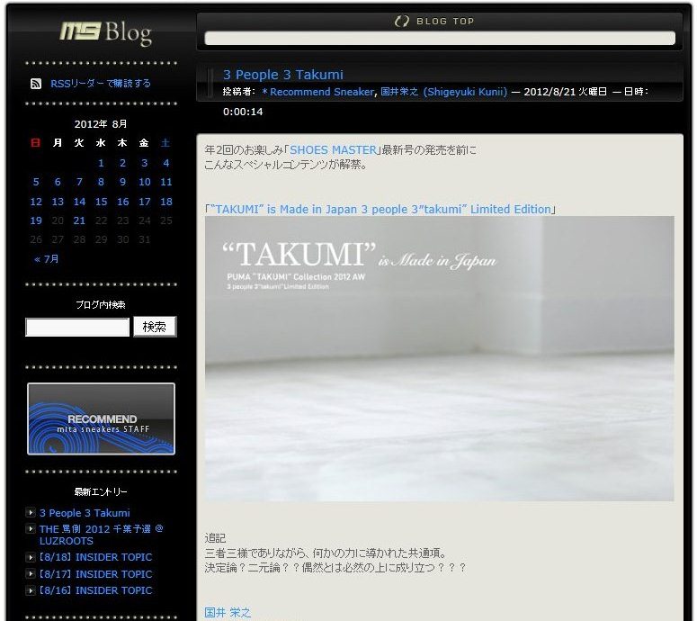Open the SHOES MASTER link
Image resolution: width=697 pixels, height=621 pixels.
coord(333,150)
